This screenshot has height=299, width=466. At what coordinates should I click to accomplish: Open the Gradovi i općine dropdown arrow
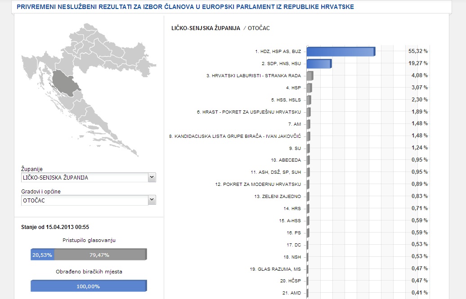tap(152, 200)
